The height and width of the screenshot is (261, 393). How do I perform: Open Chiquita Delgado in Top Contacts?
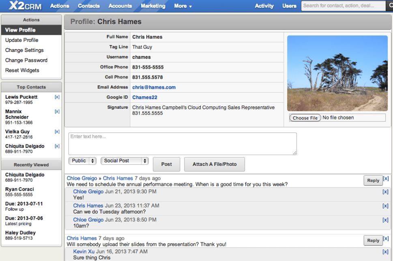pos(25,146)
